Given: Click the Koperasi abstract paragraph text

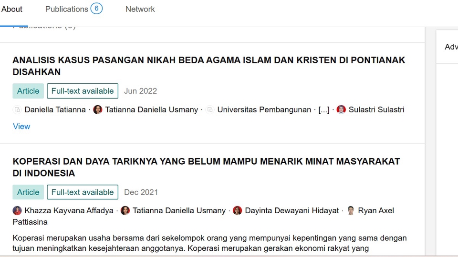Looking at the screenshot, I should pos(209,243).
